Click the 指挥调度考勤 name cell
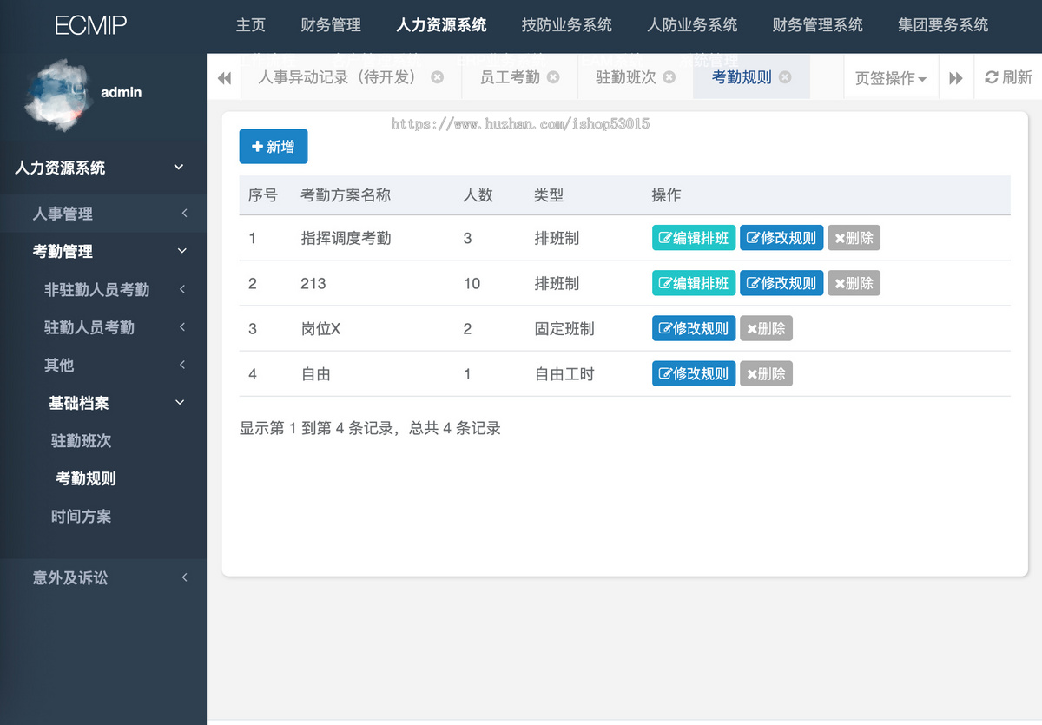This screenshot has height=725, width=1042. click(x=346, y=238)
